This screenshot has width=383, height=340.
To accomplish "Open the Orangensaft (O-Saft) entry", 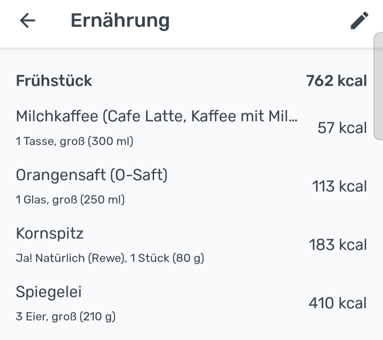I will point(91,175).
